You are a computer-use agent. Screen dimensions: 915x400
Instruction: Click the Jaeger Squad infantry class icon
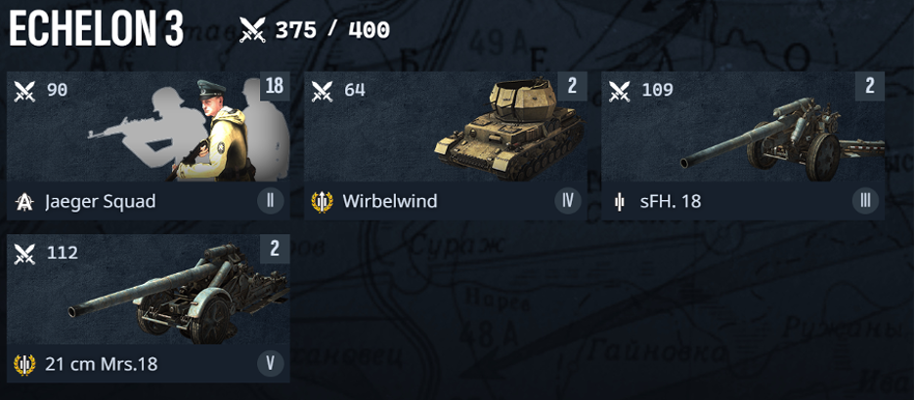pyautogui.click(x=24, y=202)
